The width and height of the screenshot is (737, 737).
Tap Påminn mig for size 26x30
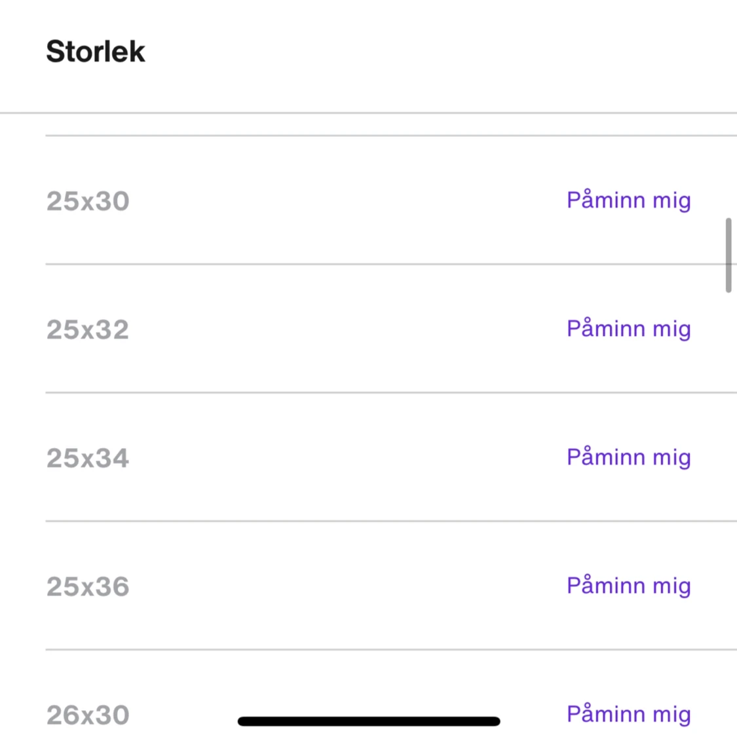628,715
